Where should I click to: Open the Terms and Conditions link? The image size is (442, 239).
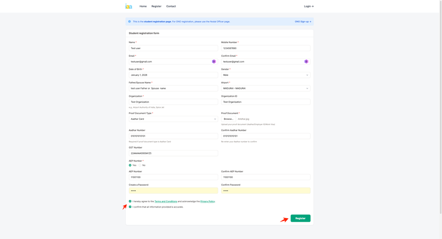point(166,202)
